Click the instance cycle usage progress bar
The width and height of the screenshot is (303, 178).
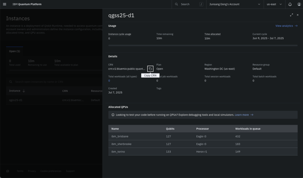[203, 46]
